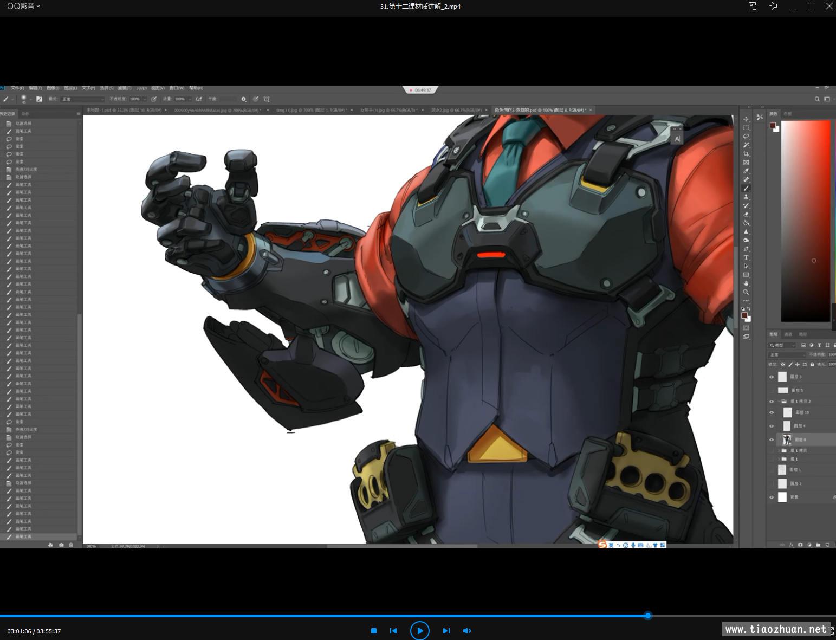Select the Crop tool
836x640 pixels.
[746, 154]
